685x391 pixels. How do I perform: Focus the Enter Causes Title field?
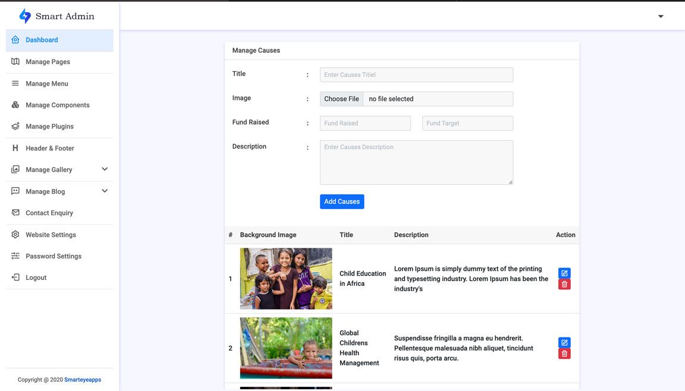click(x=416, y=75)
